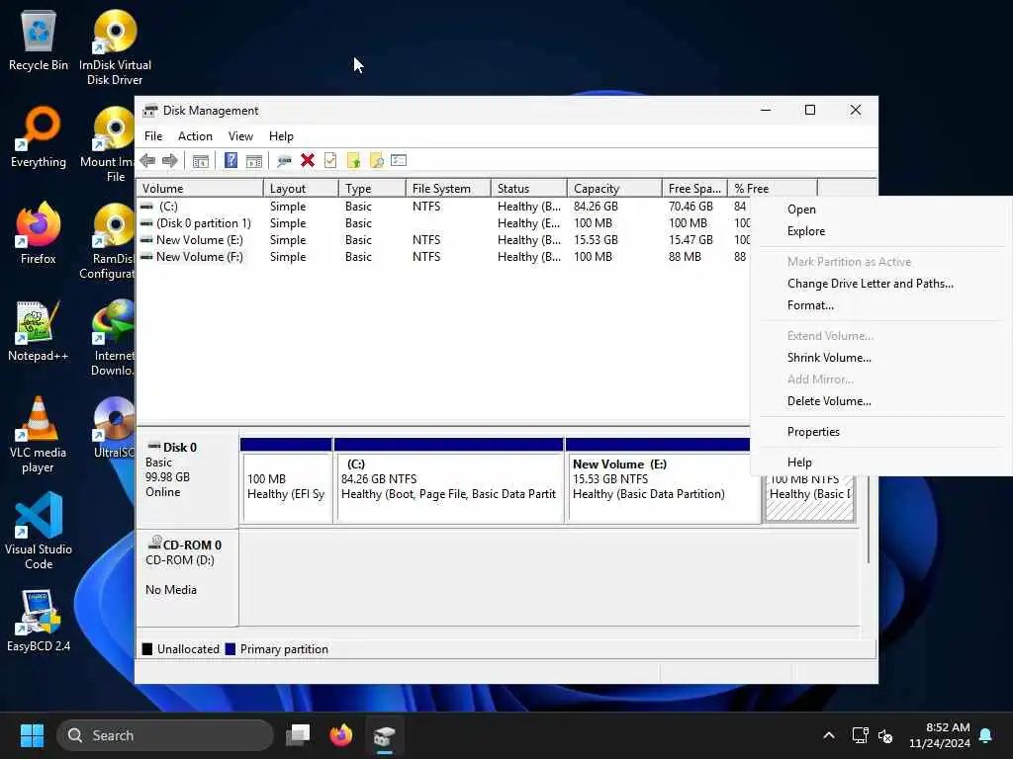Select the Internet Download Manager desktop icon

pyautogui.click(x=111, y=338)
